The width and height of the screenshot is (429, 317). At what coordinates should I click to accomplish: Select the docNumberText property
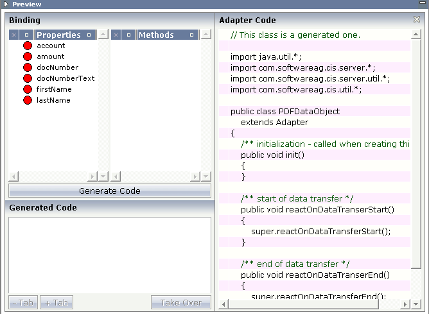coord(66,78)
